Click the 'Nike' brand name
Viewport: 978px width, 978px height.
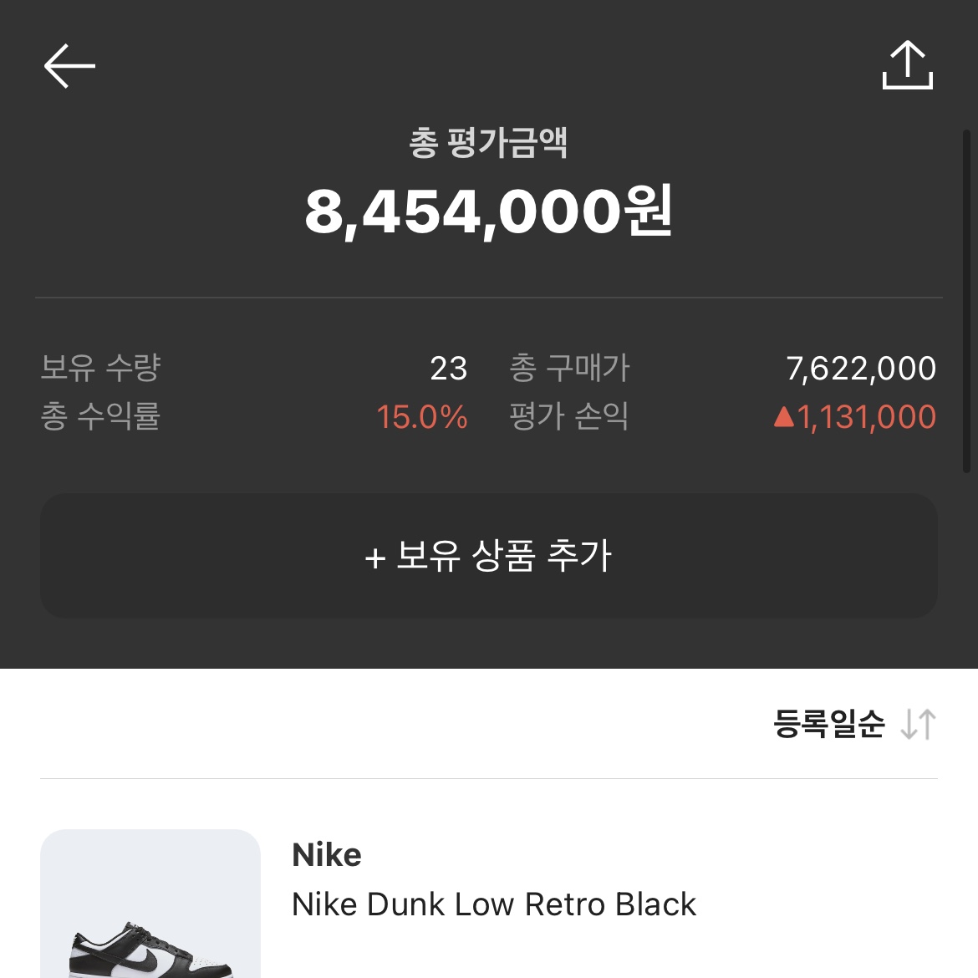[x=327, y=855]
